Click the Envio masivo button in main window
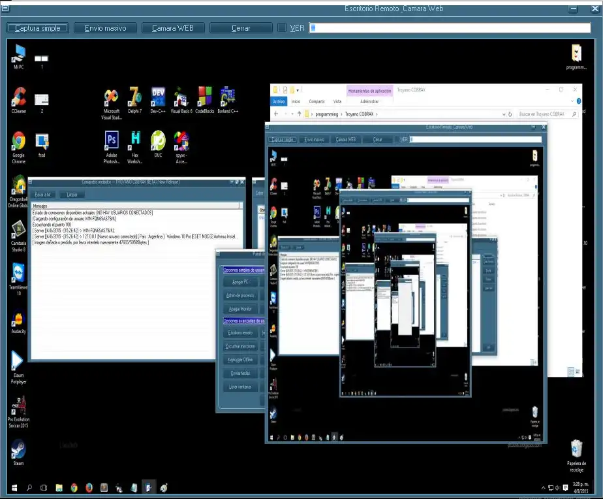 pyautogui.click(x=105, y=28)
